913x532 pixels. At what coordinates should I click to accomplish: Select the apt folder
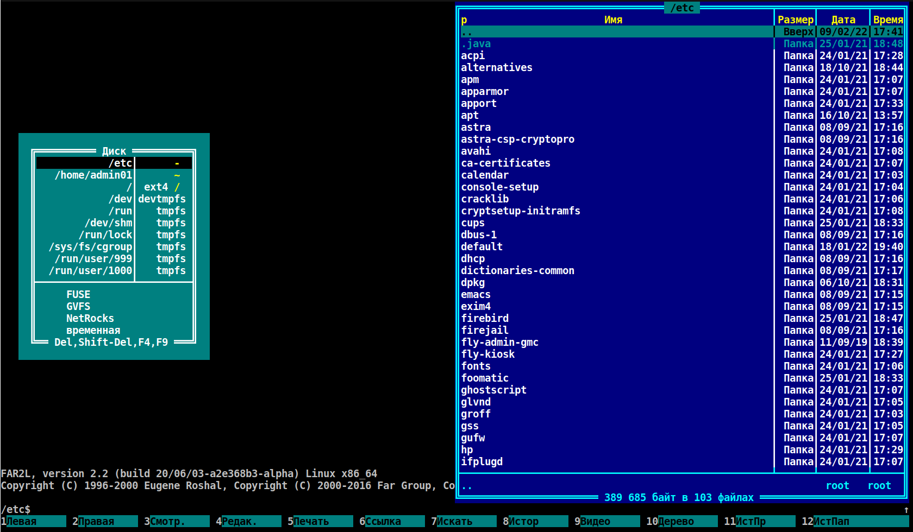682,115
